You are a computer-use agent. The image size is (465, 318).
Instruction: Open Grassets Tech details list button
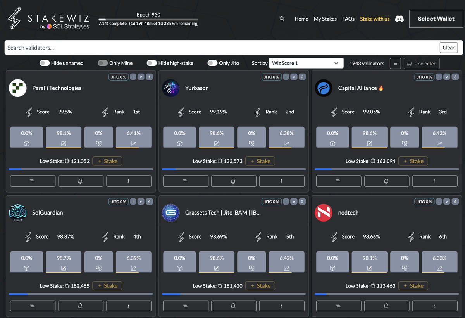[186, 306]
